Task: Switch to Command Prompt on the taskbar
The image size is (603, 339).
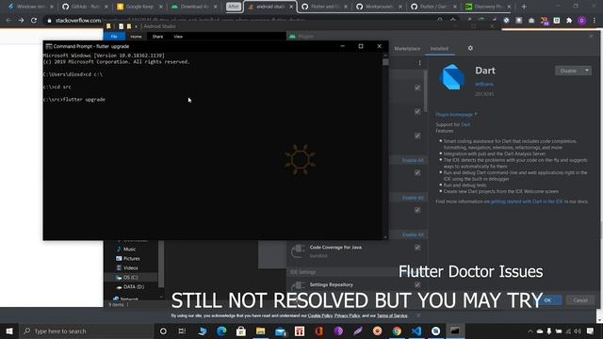Action: pos(455,331)
